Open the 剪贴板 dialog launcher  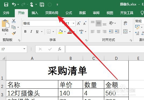pyautogui.click(x=19, y=40)
